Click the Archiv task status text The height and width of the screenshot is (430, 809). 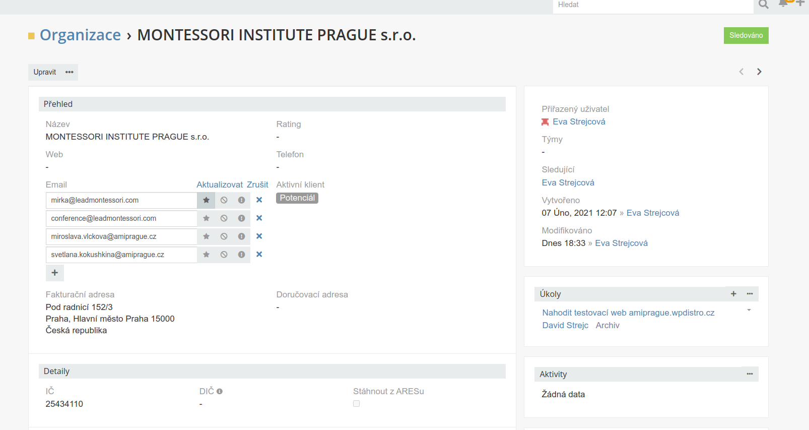point(608,325)
